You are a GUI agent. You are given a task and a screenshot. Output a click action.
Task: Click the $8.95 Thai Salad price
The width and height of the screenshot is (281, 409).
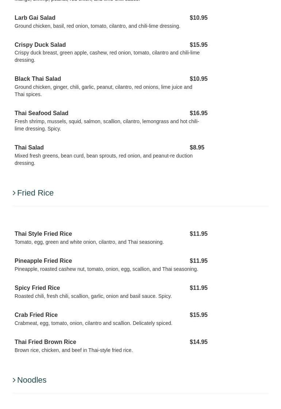click(197, 148)
